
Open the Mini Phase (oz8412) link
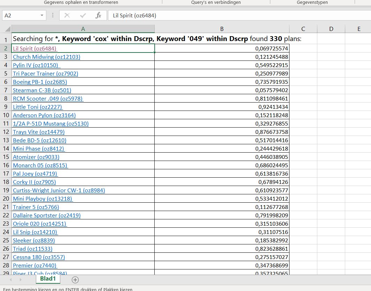tap(38, 148)
